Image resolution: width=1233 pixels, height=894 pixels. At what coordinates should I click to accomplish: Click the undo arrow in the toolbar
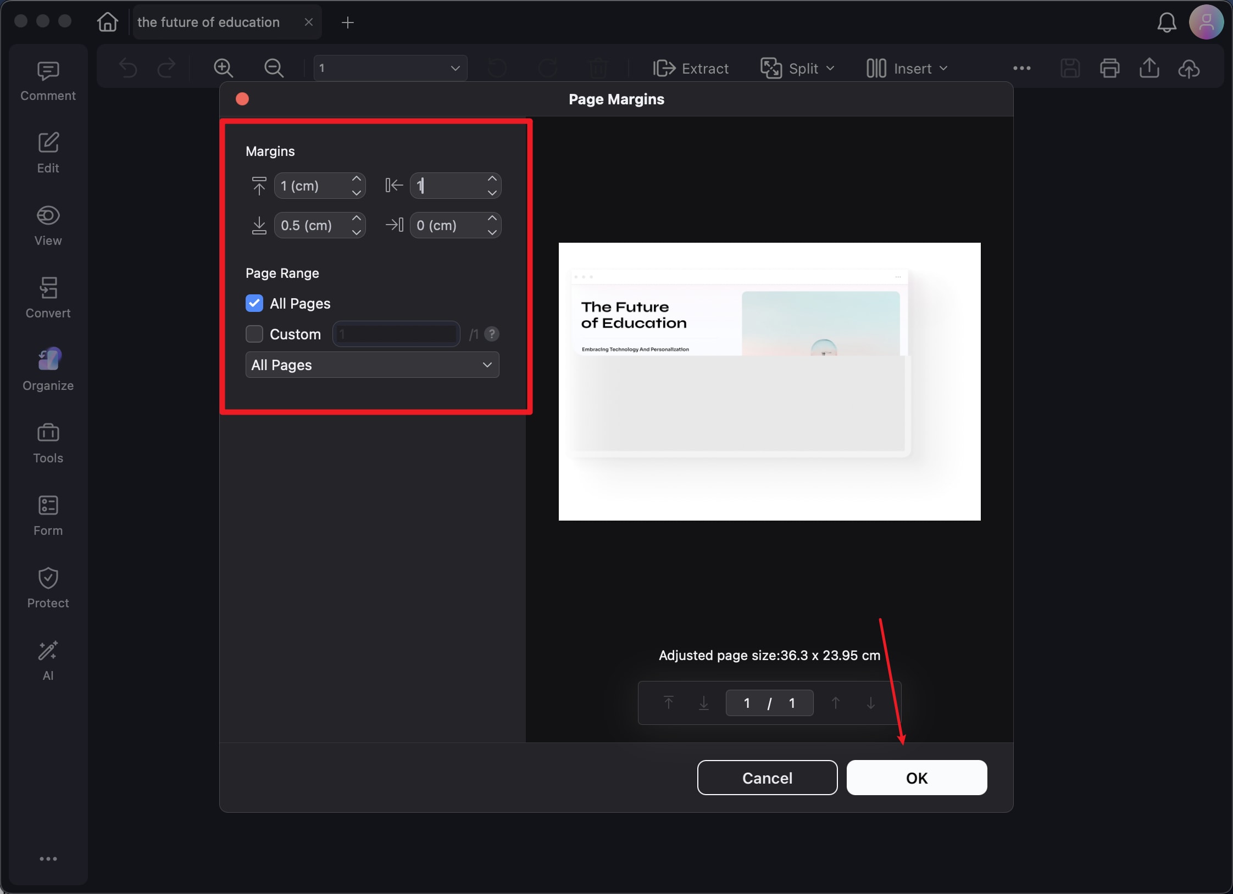pos(128,68)
